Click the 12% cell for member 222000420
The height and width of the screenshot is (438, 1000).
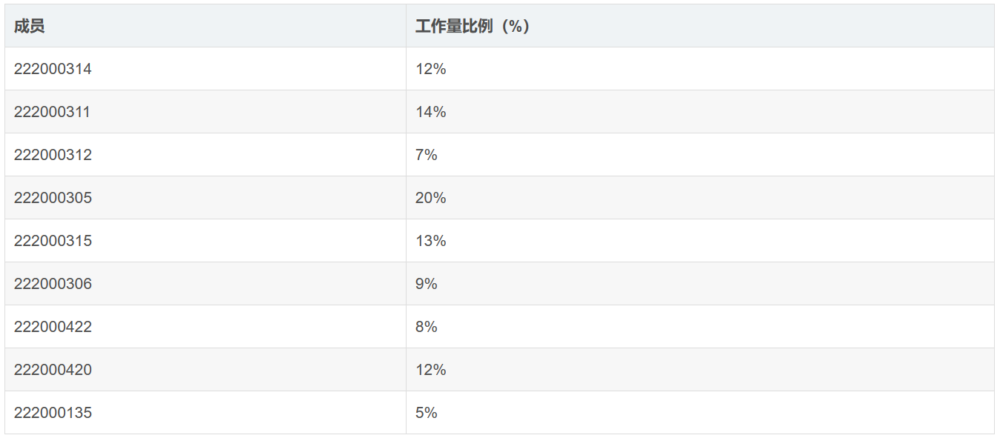(x=431, y=370)
